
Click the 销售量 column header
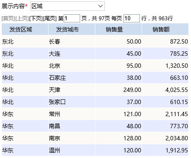[118, 29]
